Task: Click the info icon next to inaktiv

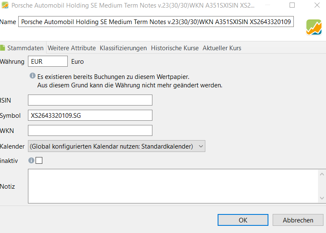Action: 31,160
